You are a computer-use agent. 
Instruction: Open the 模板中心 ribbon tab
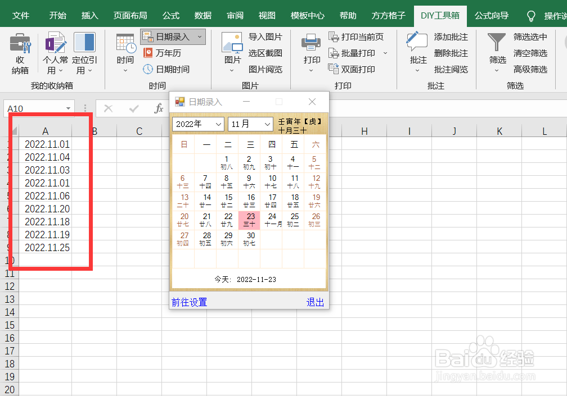pyautogui.click(x=307, y=16)
